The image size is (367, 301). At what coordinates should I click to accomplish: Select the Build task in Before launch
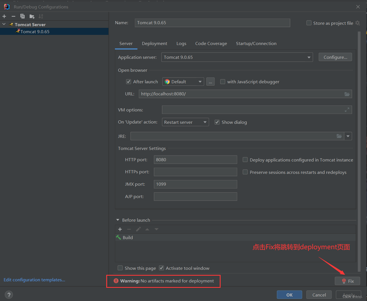(235, 237)
